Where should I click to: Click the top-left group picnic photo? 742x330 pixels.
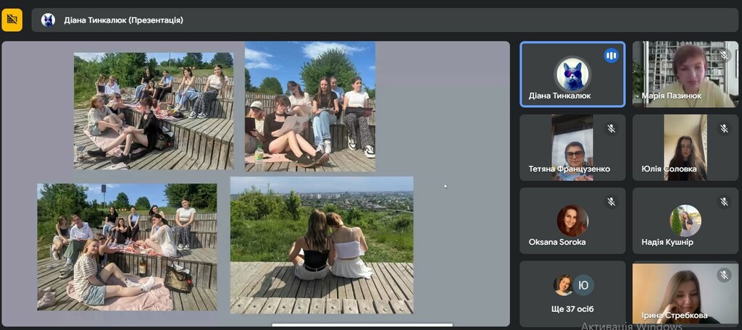[x=154, y=111]
